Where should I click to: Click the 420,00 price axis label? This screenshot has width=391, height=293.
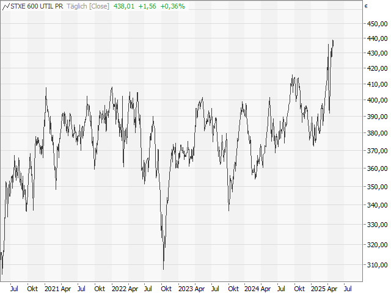click(x=378, y=68)
